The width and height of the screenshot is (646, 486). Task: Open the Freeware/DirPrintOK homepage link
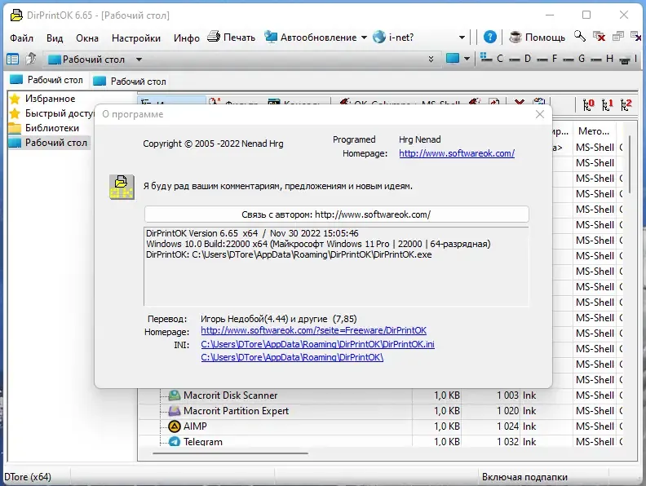(313, 330)
